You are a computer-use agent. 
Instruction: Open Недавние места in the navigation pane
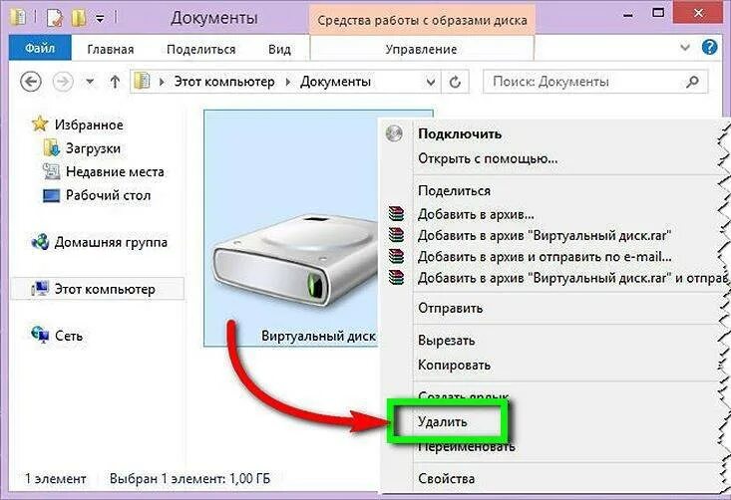click(115, 171)
